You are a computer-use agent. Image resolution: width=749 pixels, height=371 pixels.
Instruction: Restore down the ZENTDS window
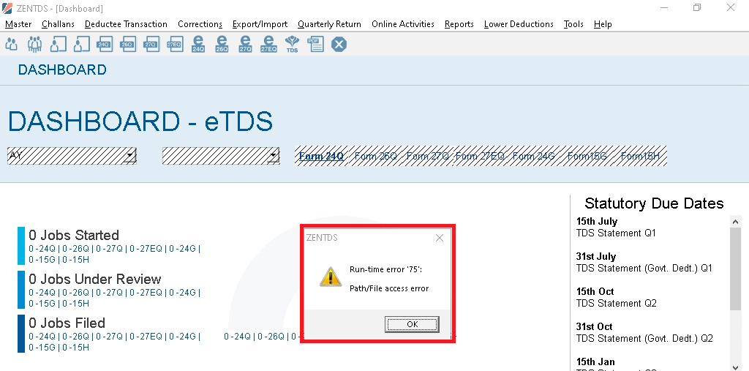coord(697,7)
